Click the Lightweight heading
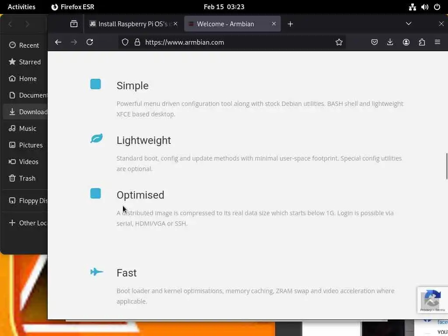 pos(143,140)
